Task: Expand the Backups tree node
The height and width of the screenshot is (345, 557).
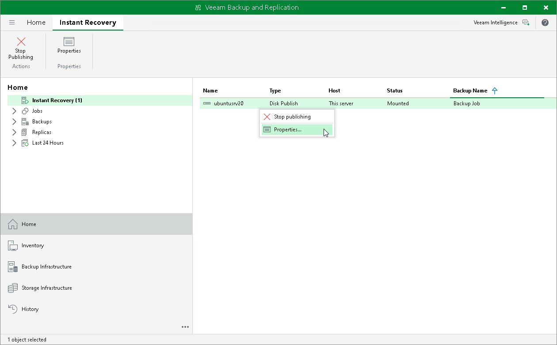Action: pyautogui.click(x=14, y=122)
